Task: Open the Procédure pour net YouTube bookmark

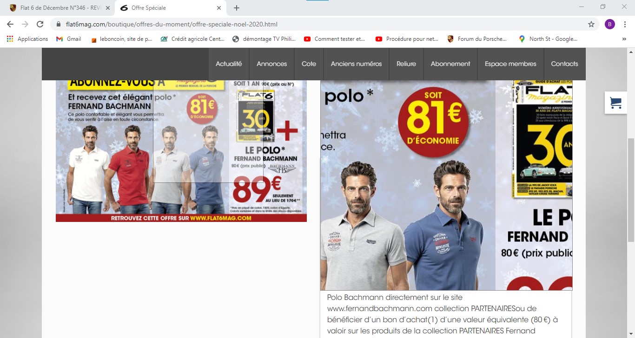Action: pos(407,39)
